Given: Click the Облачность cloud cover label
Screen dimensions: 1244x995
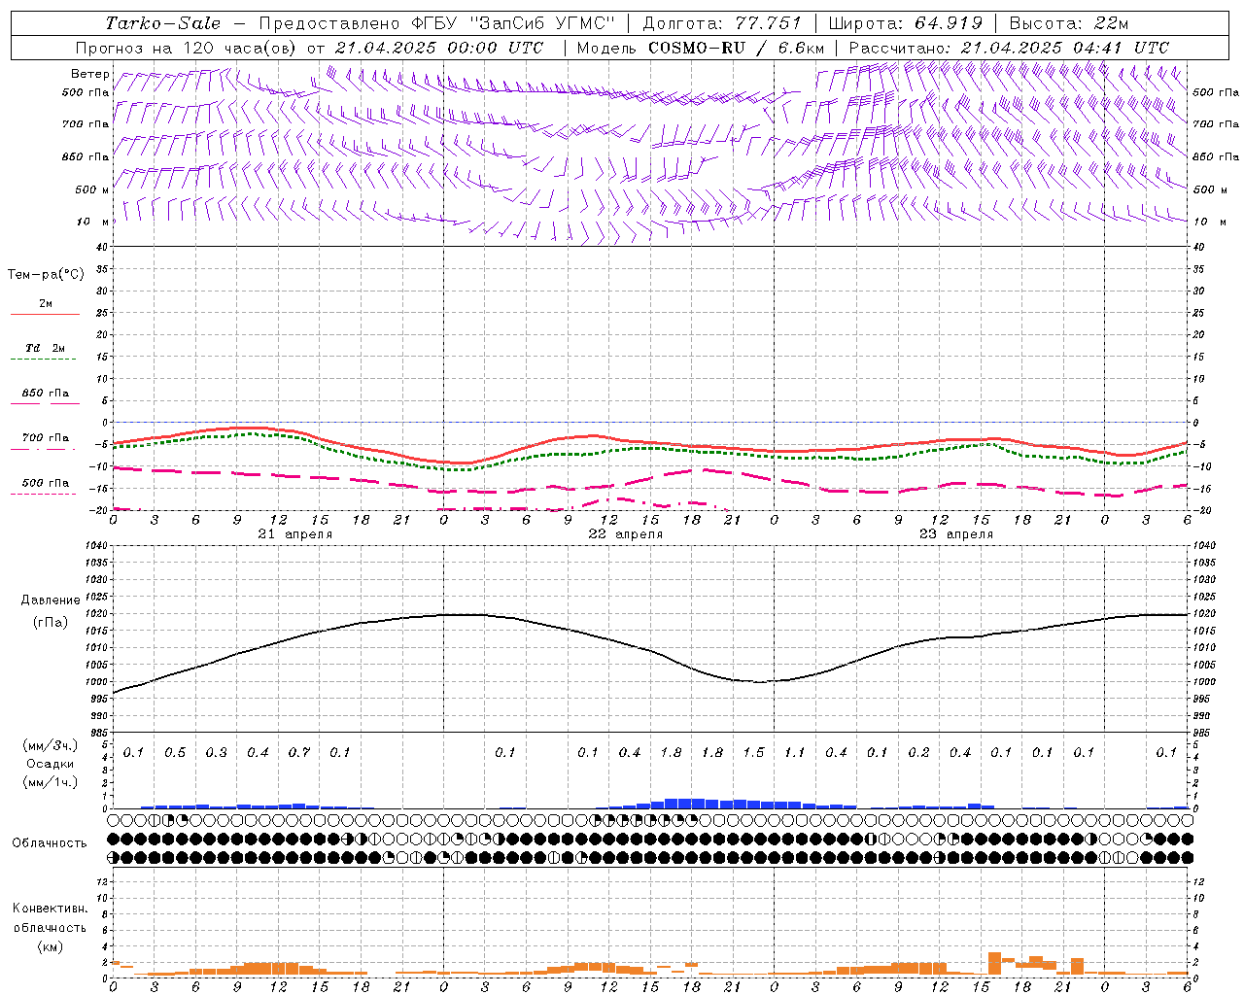Looking at the screenshot, I should [x=50, y=843].
